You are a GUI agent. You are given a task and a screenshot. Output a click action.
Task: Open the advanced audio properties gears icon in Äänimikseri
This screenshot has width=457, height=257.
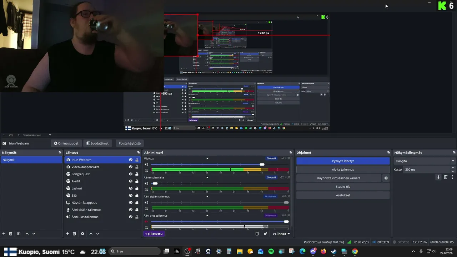(x=265, y=234)
